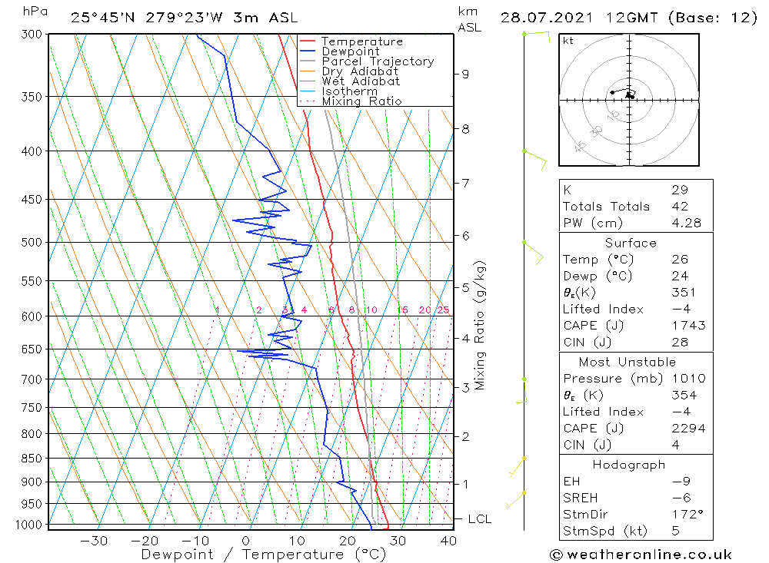Click the Hodograph section header in table

click(630, 465)
